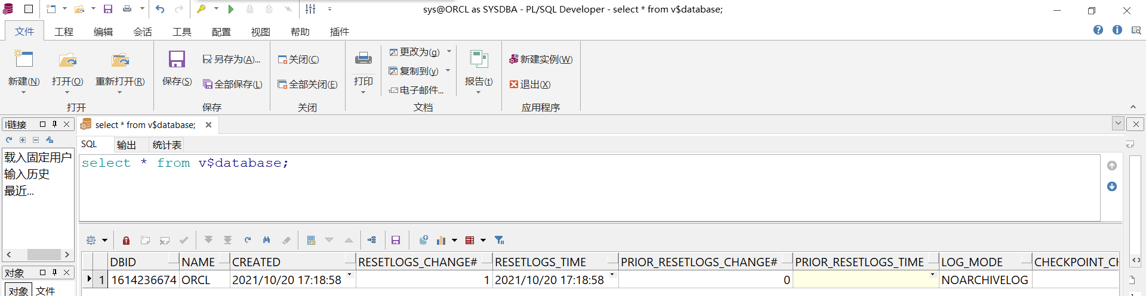
Task: Click the help question mark icon
Action: pyautogui.click(x=1098, y=30)
